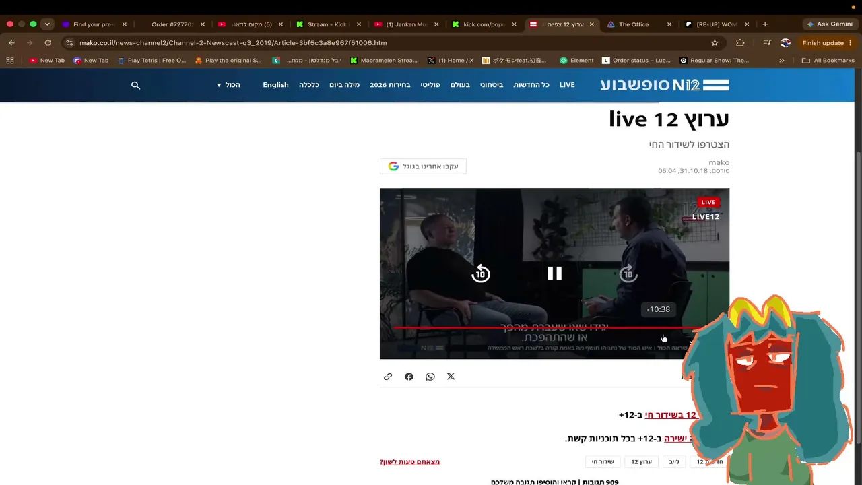
Task: Select the ערוץ 12 tag
Action: [x=641, y=462]
